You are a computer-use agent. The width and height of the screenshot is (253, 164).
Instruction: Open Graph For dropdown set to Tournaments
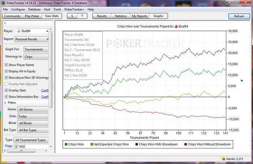click(36, 49)
